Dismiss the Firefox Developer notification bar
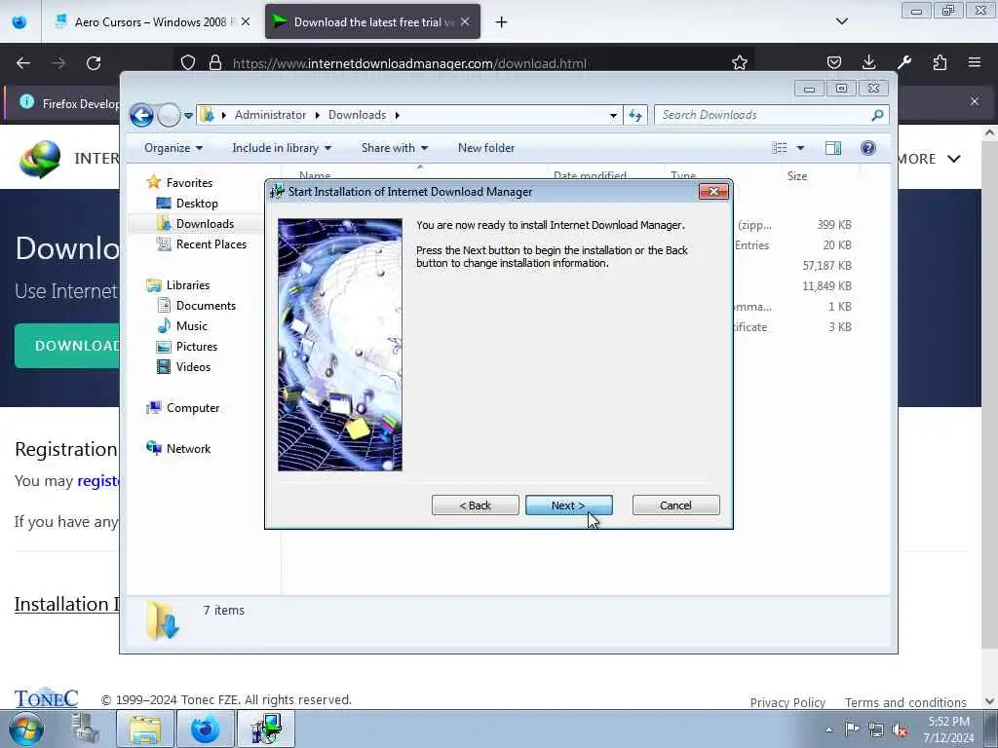 [x=975, y=101]
